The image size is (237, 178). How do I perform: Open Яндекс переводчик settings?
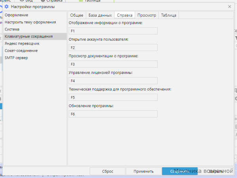coord(35,44)
